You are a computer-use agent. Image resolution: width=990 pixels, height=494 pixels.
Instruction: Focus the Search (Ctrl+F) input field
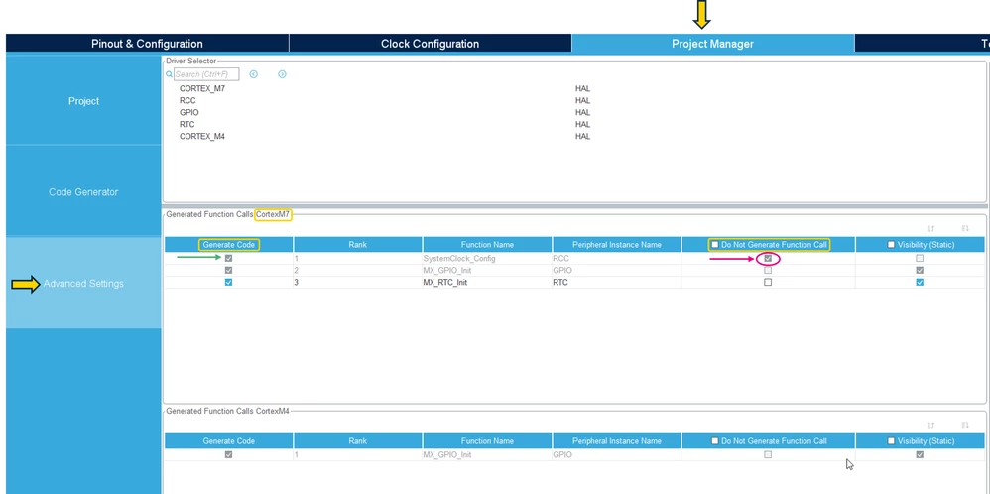(206, 74)
